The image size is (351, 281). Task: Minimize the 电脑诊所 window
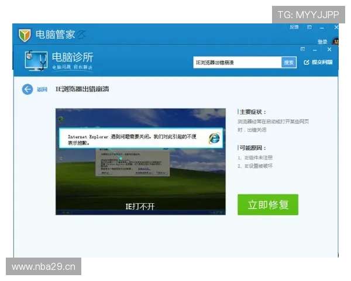[x=315, y=50]
